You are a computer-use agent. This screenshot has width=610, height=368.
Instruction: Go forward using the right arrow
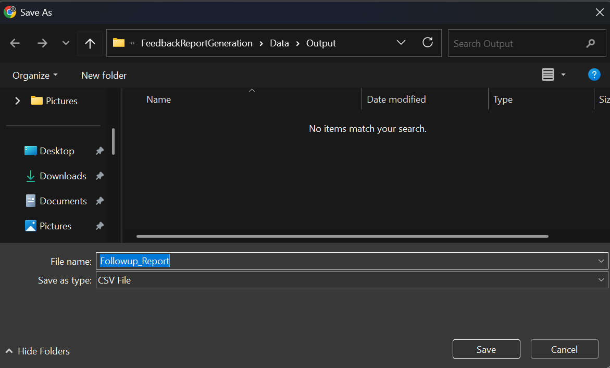tap(42, 43)
